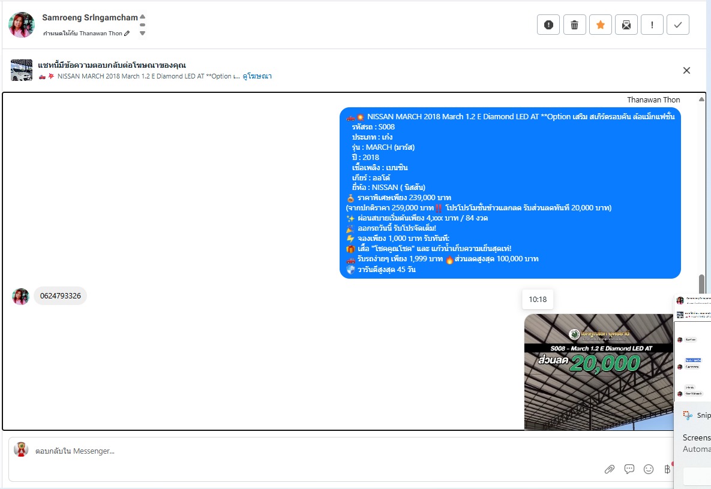Click the 10:18 timestamp label
This screenshot has width=711, height=489.
[538, 299]
